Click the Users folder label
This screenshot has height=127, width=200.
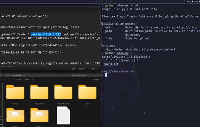coord(87,104)
